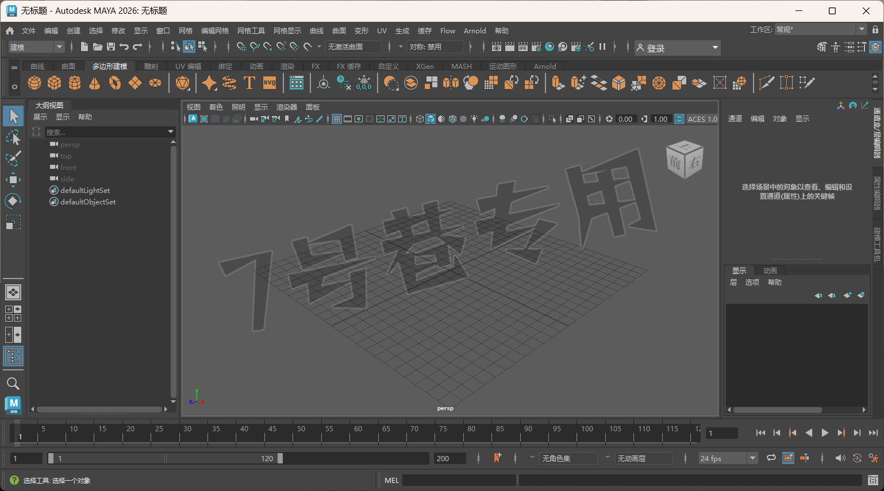This screenshot has height=491, width=884.
Task: Click the script editor button at bottom right
Action: click(x=873, y=480)
